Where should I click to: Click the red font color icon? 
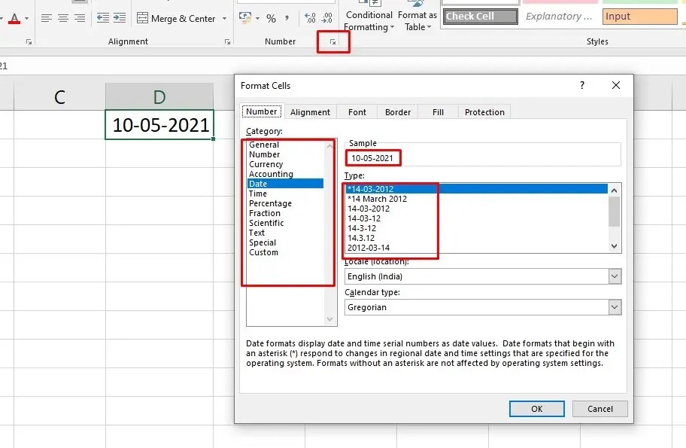[x=14, y=18]
